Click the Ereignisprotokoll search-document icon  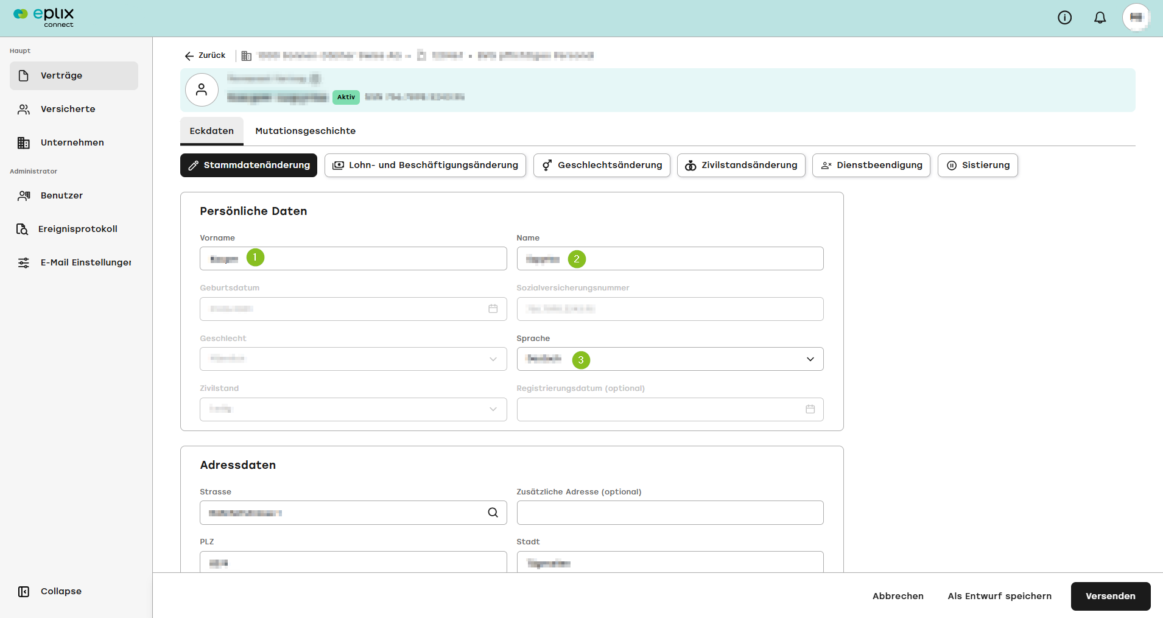coord(22,229)
